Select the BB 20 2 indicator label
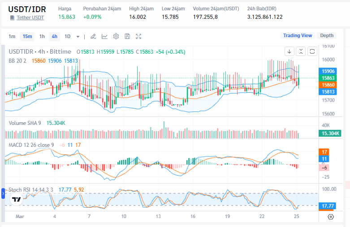 click(17, 60)
